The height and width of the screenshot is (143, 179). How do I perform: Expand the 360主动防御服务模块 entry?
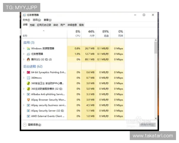[x=24, y=89]
